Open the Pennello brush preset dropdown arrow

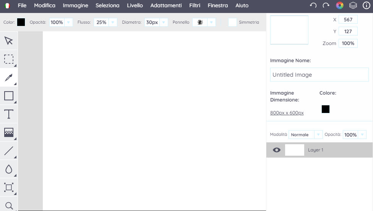click(x=211, y=23)
